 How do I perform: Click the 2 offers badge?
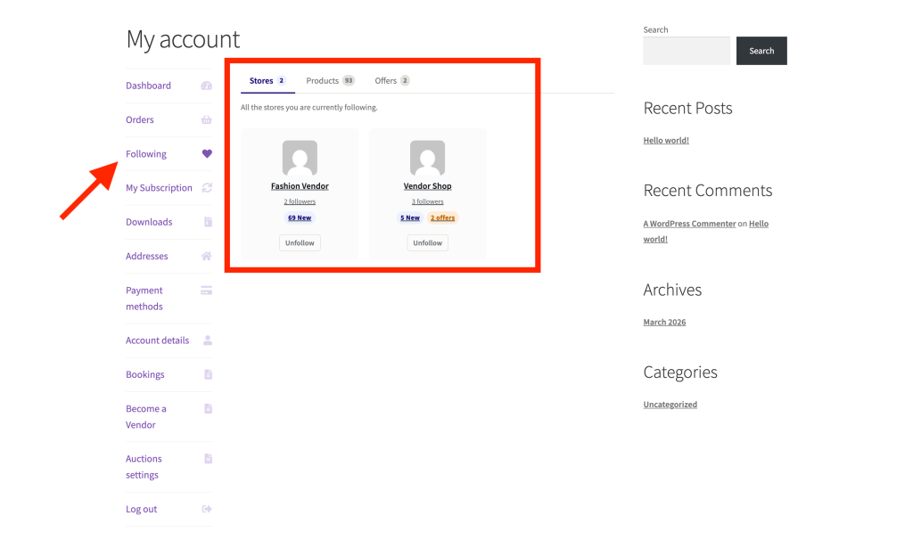(x=442, y=217)
